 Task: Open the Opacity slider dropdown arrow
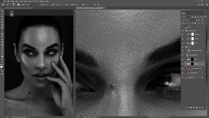point(50,5)
